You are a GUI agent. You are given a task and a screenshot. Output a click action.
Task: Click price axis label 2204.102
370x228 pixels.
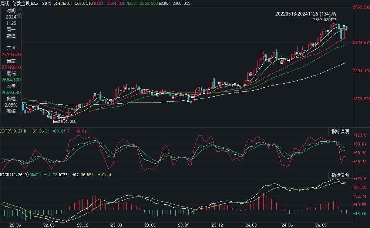(361, 71)
